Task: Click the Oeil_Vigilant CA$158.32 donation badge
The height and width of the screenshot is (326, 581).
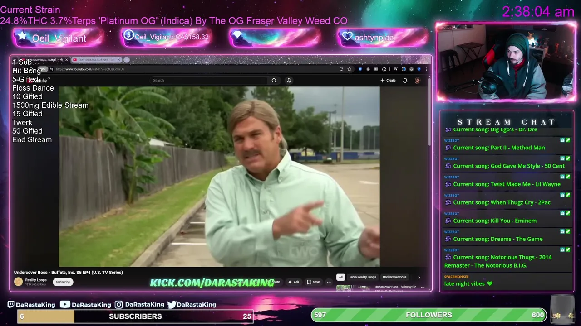Action: 166,37
